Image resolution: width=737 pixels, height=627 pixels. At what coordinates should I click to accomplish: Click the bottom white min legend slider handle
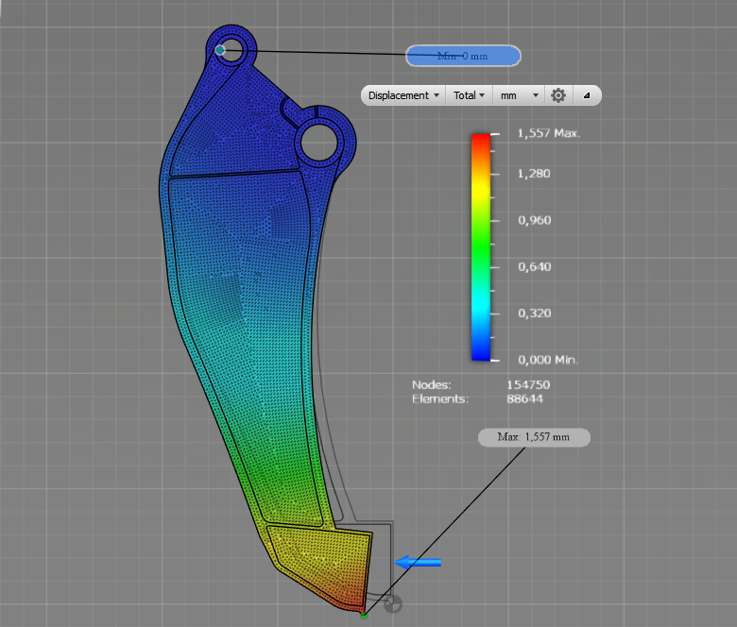[x=495, y=360]
